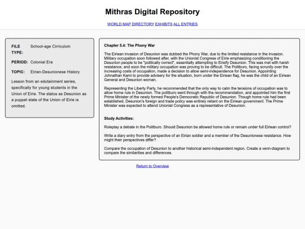This screenshot has width=305, height=229.
Task: Click the Colonial Era value
Action: [x=41, y=62]
